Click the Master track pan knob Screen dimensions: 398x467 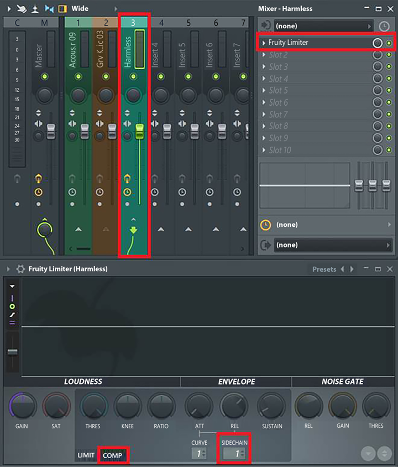45,95
